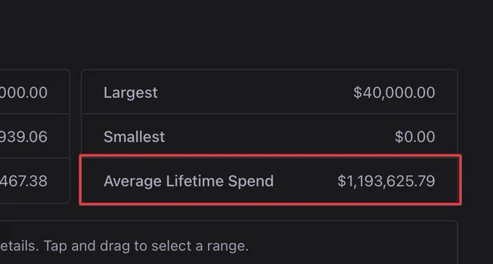Screen dimensions: 493x264
Task: Select the partial value ending 000.00
Action: pos(24,93)
